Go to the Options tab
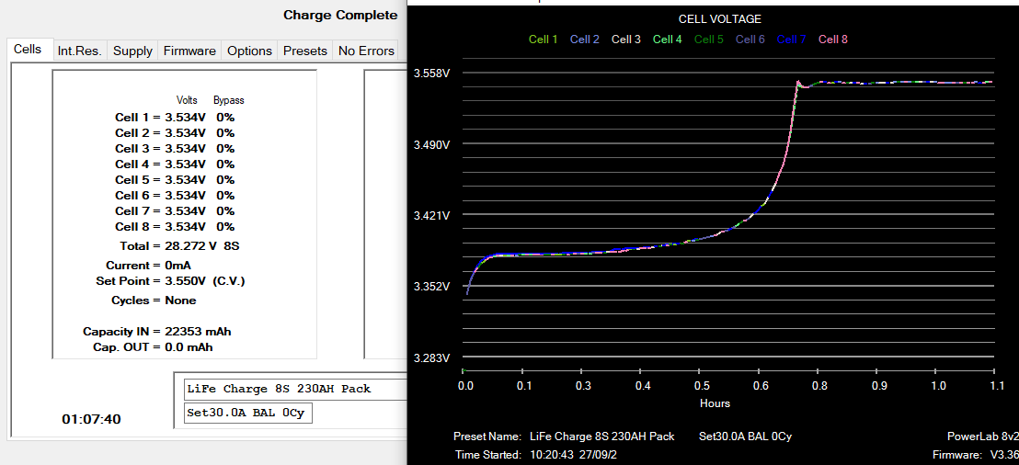Viewport: 1019px width, 465px height. coord(249,51)
